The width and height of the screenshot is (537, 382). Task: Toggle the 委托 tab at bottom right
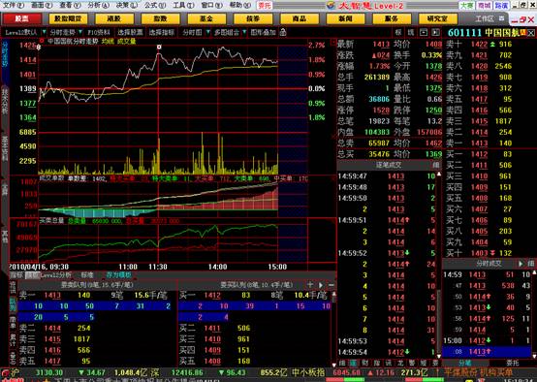click(x=513, y=363)
